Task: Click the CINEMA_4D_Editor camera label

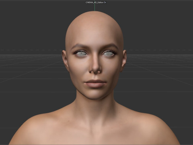Action: pos(94,2)
